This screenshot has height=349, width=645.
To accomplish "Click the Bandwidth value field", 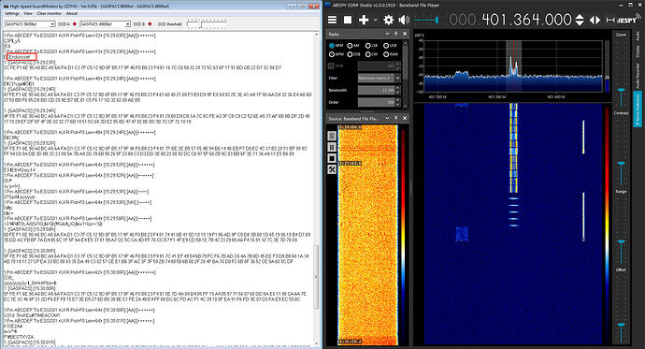I will pos(376,90).
